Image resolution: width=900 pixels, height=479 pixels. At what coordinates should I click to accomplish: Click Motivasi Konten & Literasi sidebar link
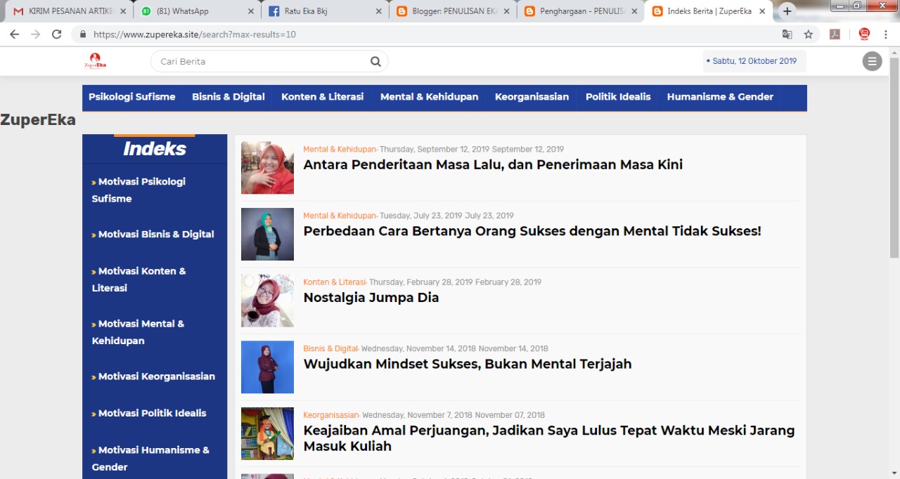pos(139,280)
